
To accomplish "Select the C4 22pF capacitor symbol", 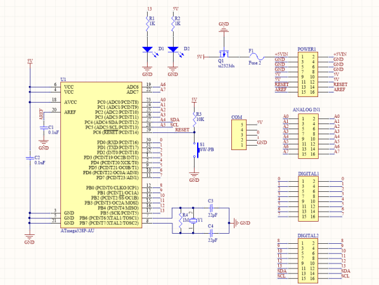I will click(x=211, y=233).
